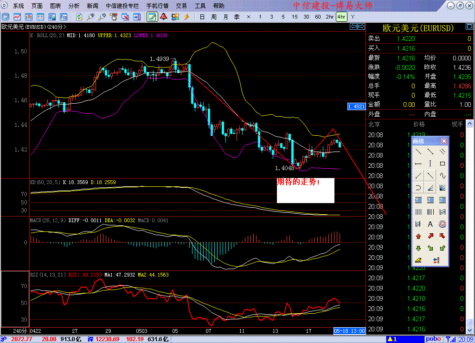Switch chart to daily 日 period

[x=202, y=17]
